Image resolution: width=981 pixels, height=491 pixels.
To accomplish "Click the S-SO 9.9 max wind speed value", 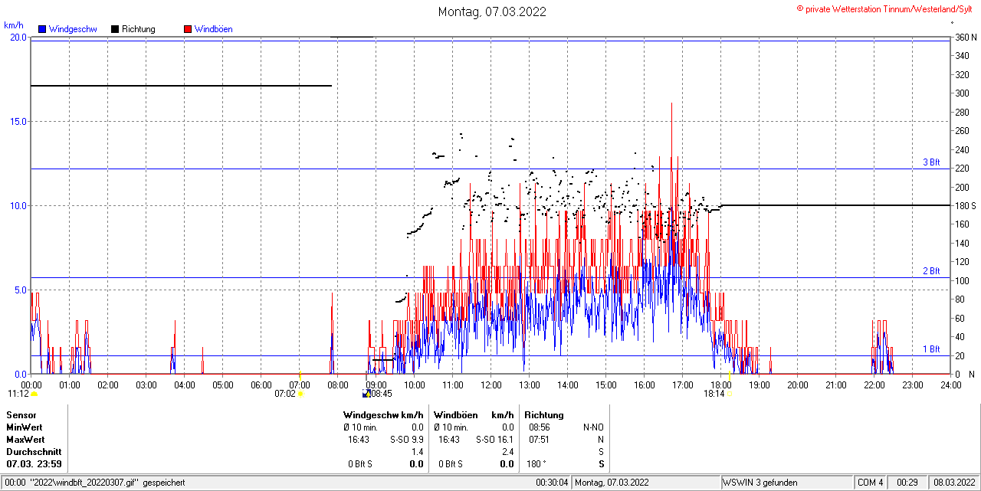I will click(407, 440).
